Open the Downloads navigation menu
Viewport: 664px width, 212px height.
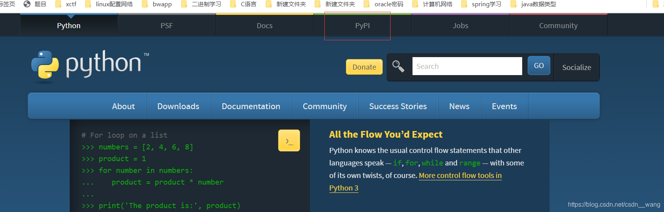[178, 106]
